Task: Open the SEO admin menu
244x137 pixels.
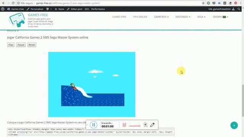Action: 87,9
